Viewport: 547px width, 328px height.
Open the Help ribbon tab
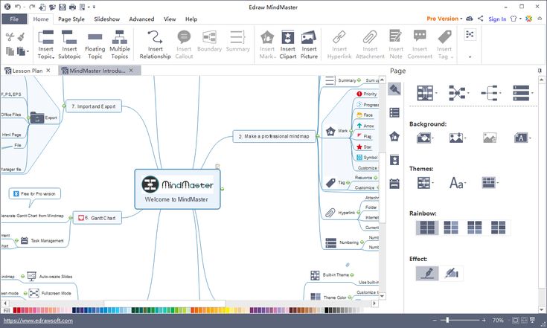(x=191, y=19)
